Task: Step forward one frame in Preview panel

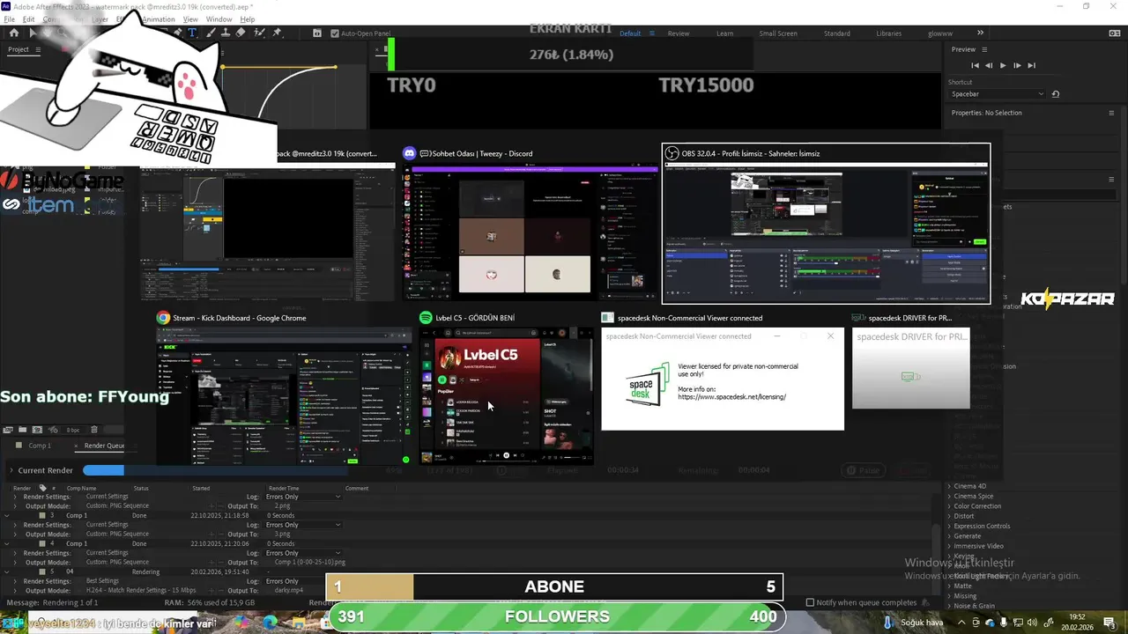Action: [1017, 65]
